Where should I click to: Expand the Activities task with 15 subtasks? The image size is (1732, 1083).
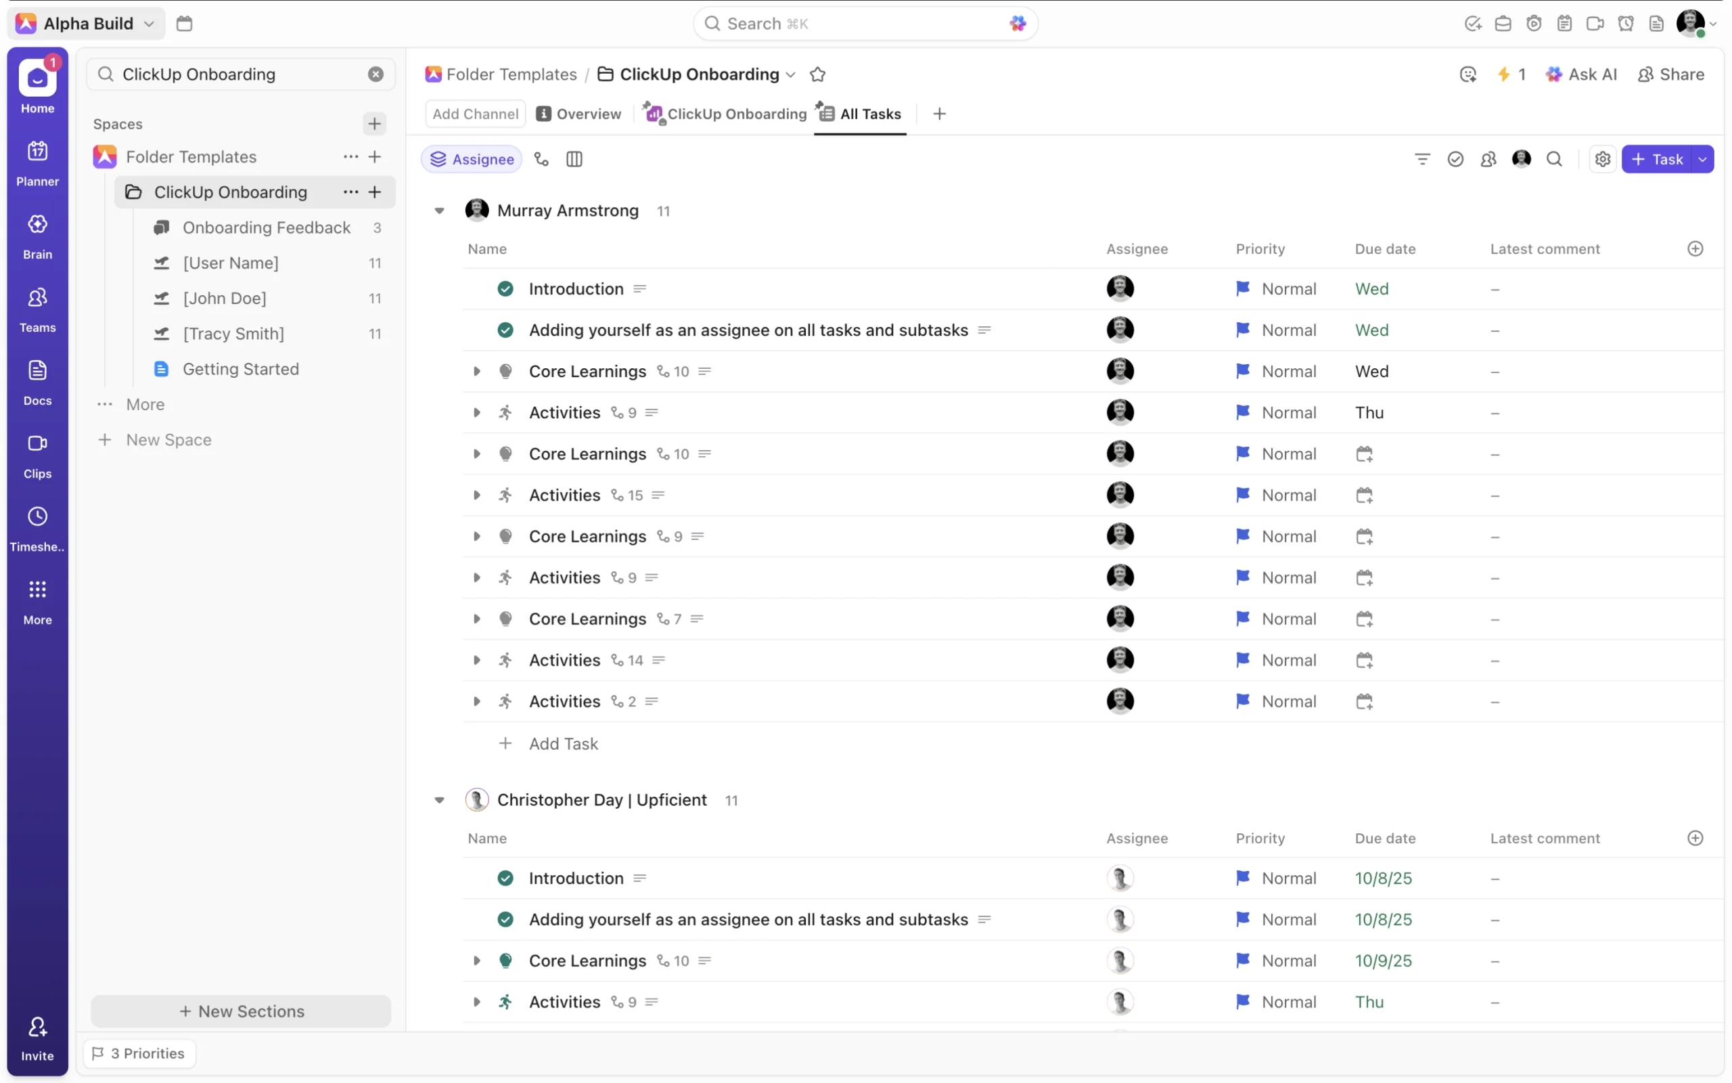[x=477, y=495]
